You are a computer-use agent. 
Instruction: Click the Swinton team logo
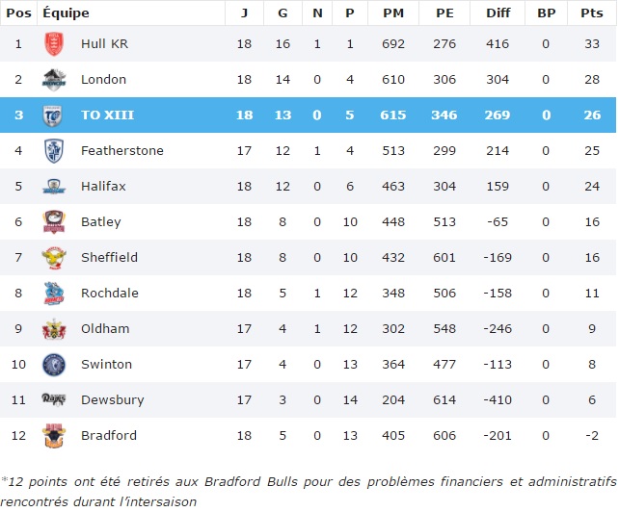[54, 365]
